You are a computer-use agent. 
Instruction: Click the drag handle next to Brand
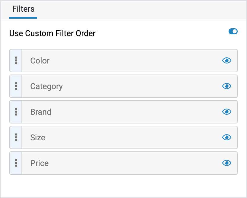(16, 112)
